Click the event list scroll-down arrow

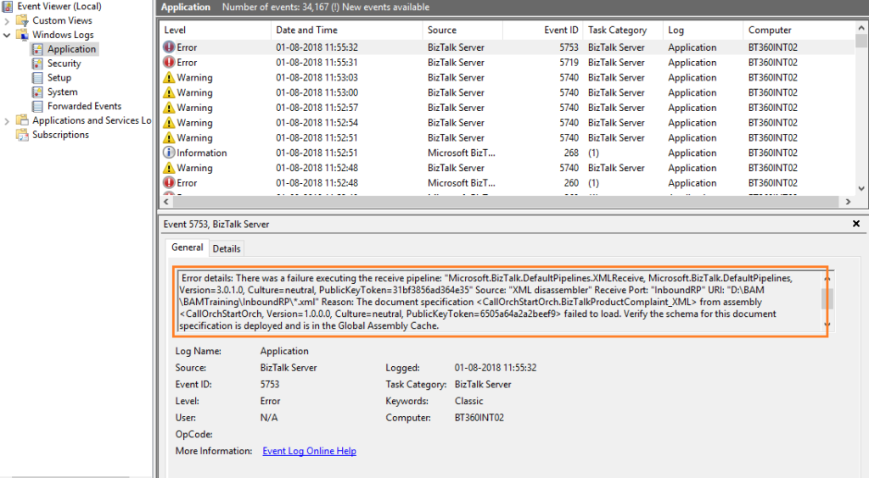(861, 189)
